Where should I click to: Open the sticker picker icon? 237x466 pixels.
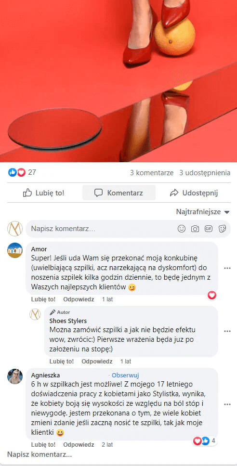222,229
